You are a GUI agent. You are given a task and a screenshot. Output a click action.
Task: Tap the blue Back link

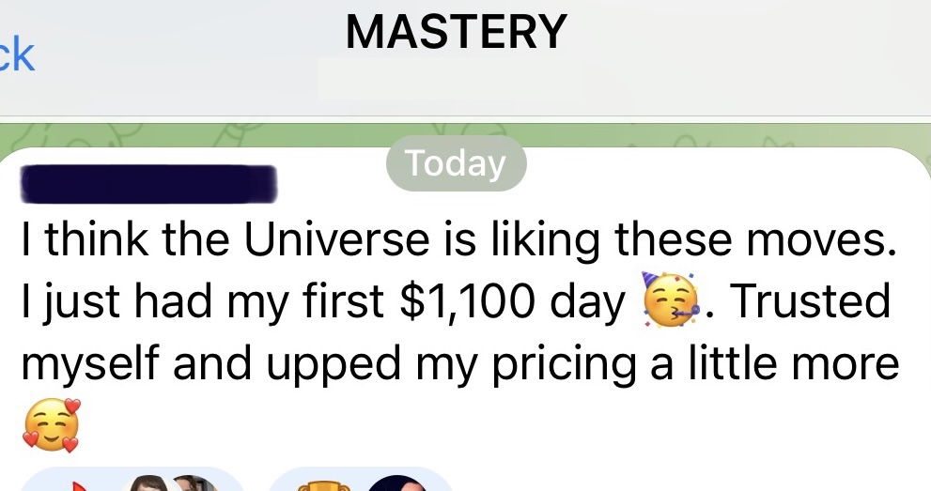(x=17, y=55)
